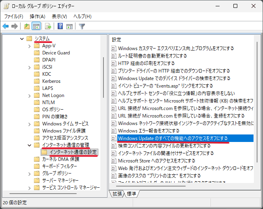This screenshot has height=209, width=263.
Task: Select the Microsoft.com 登録をオフにする policy
Action: point(181,116)
